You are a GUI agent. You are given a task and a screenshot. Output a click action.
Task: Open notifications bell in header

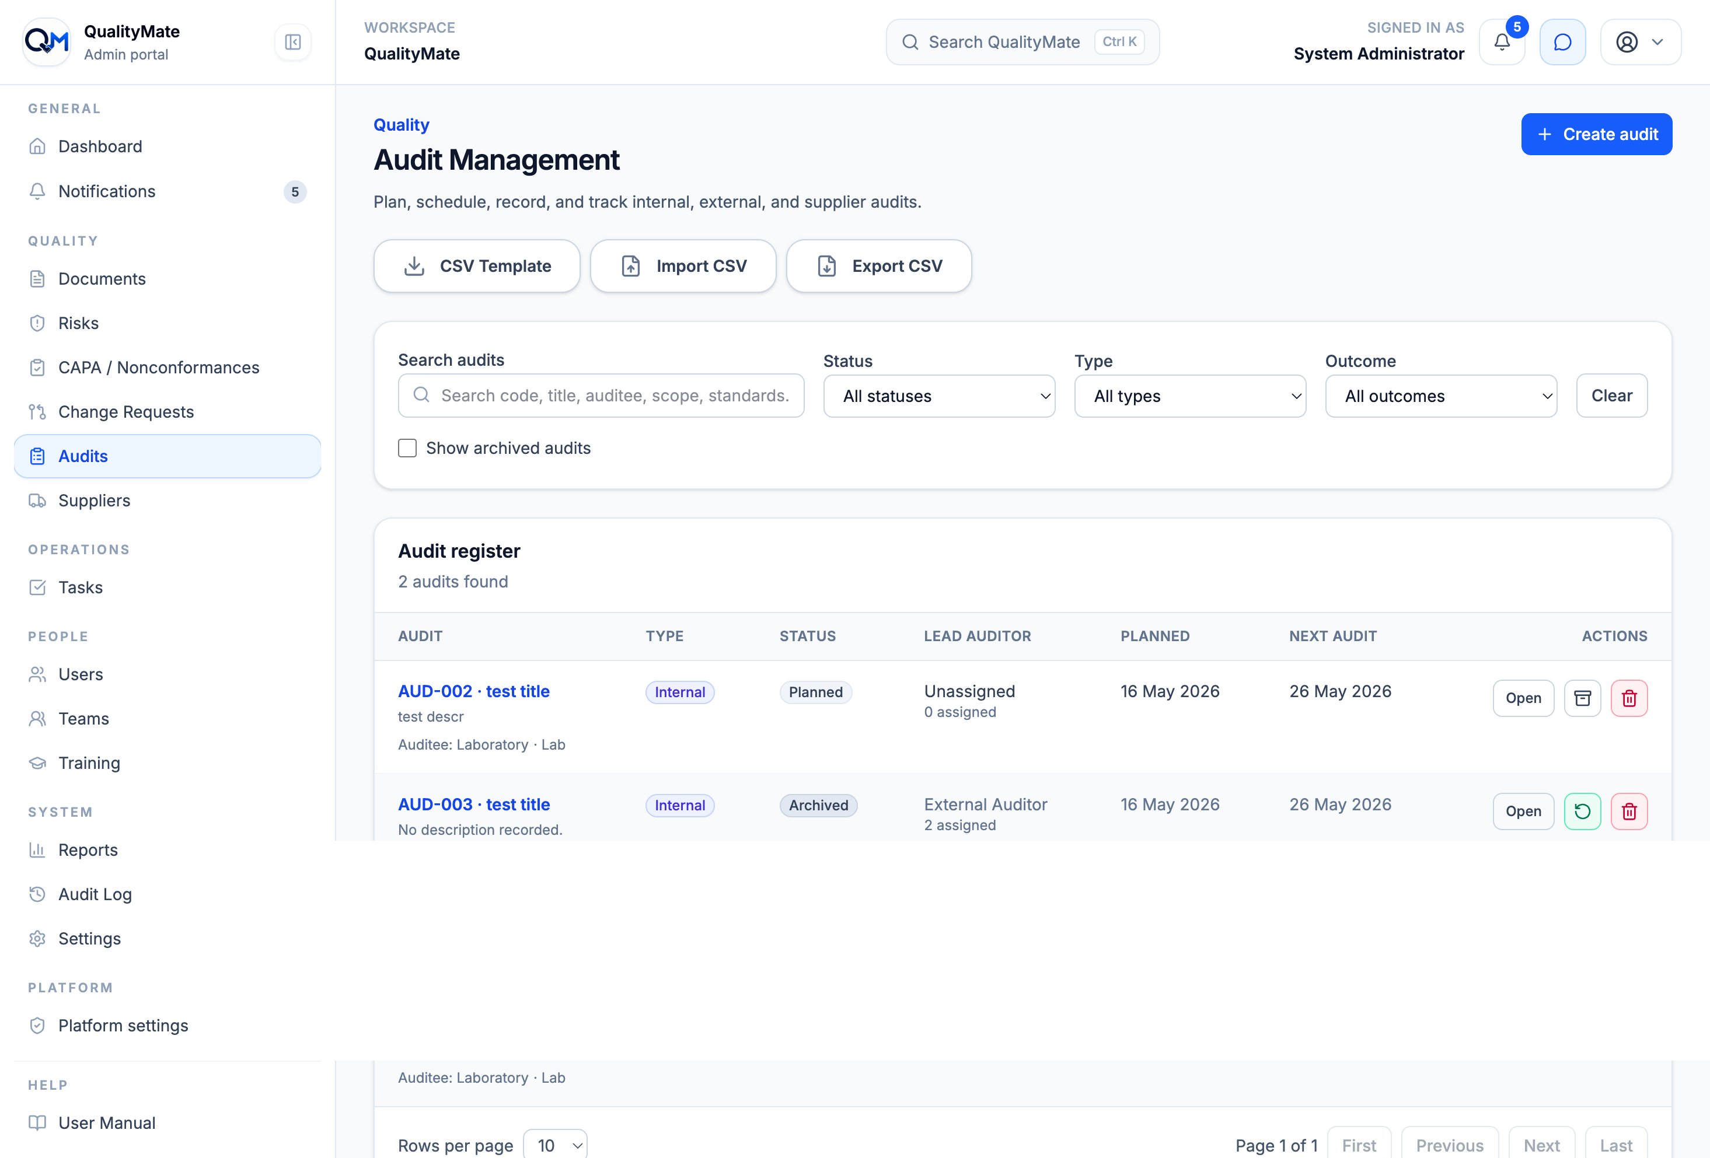coord(1502,42)
